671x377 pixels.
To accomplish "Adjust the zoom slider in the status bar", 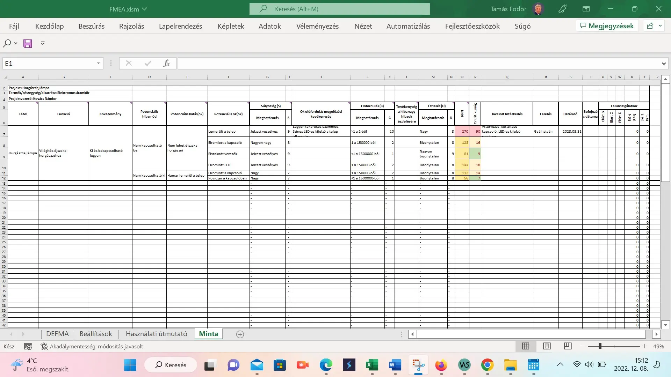I will [x=600, y=346].
